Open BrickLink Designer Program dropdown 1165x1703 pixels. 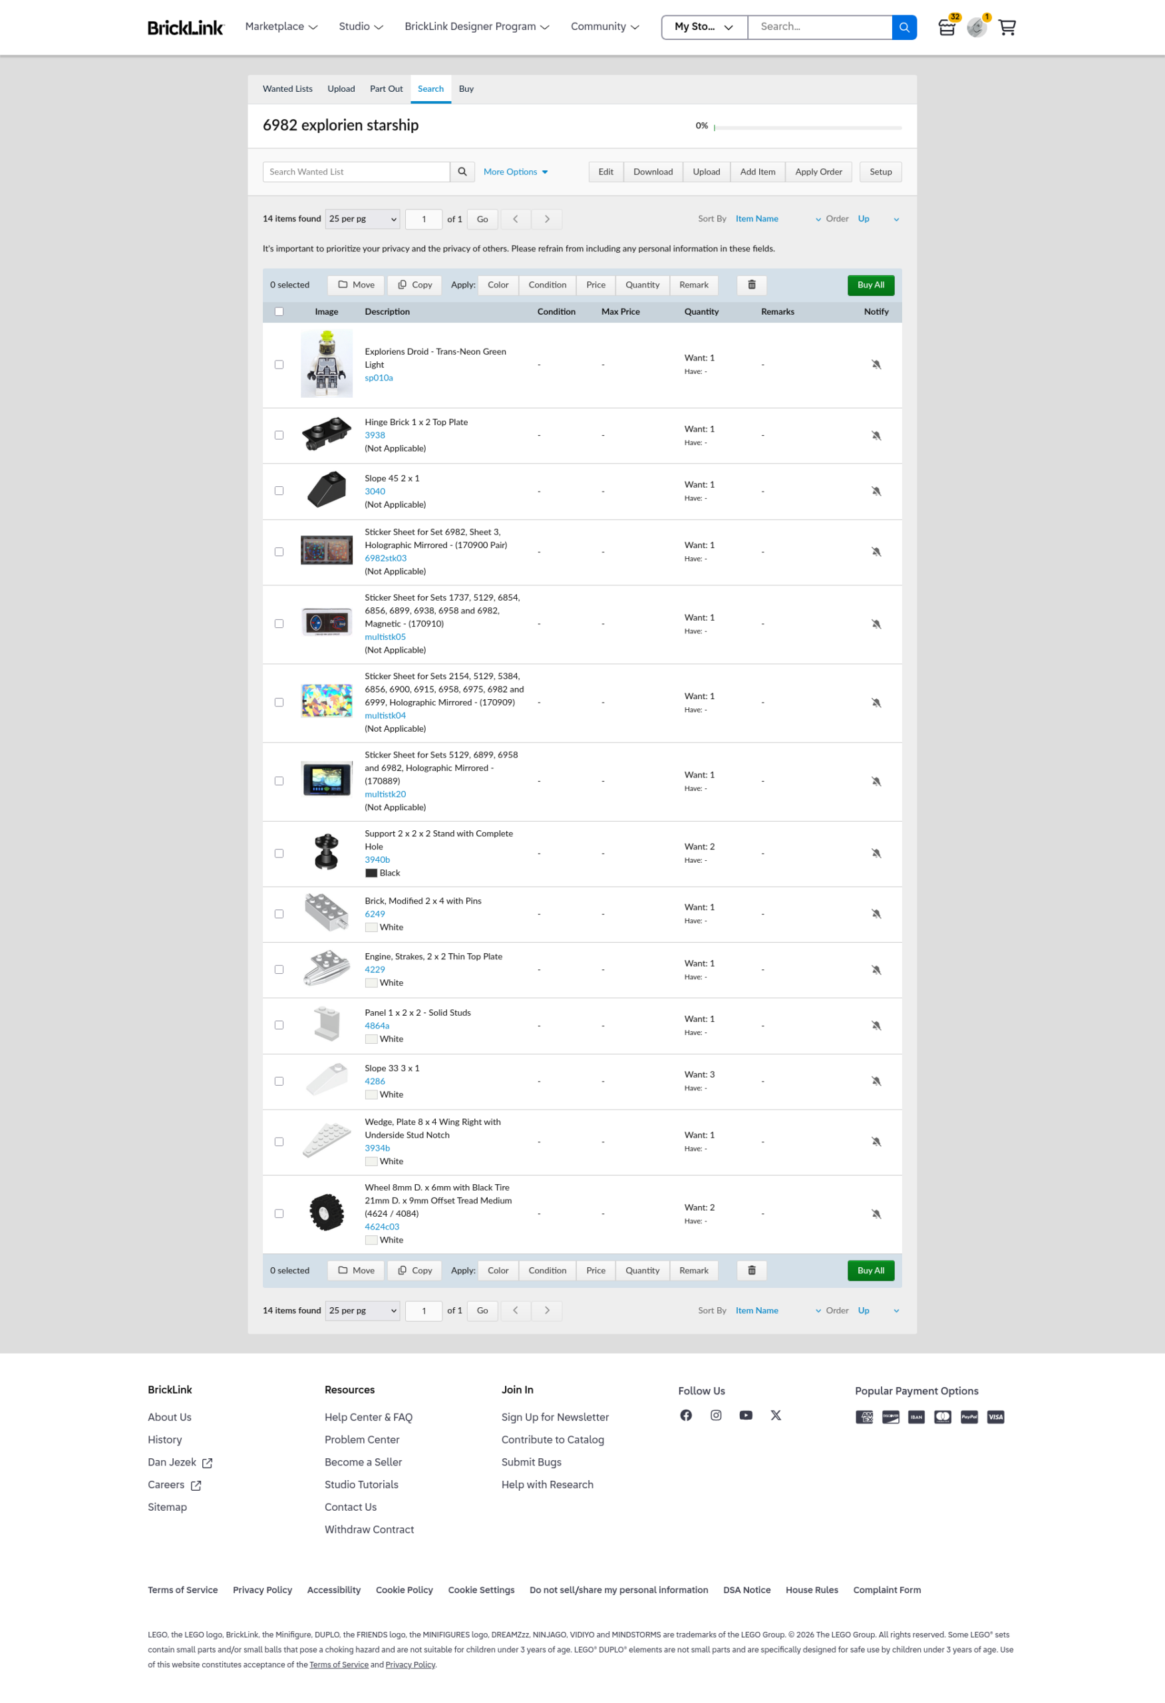(477, 27)
